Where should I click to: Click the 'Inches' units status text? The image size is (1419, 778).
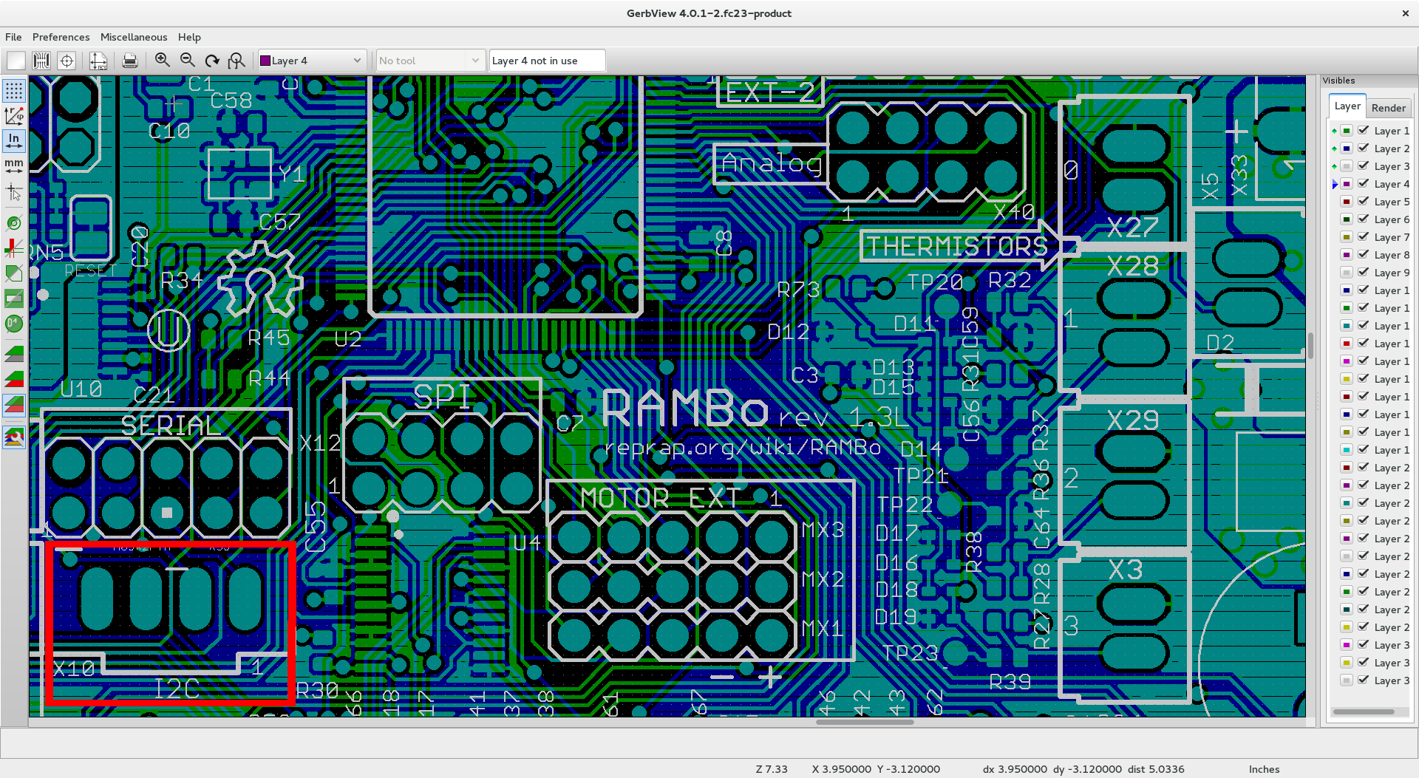click(1264, 769)
